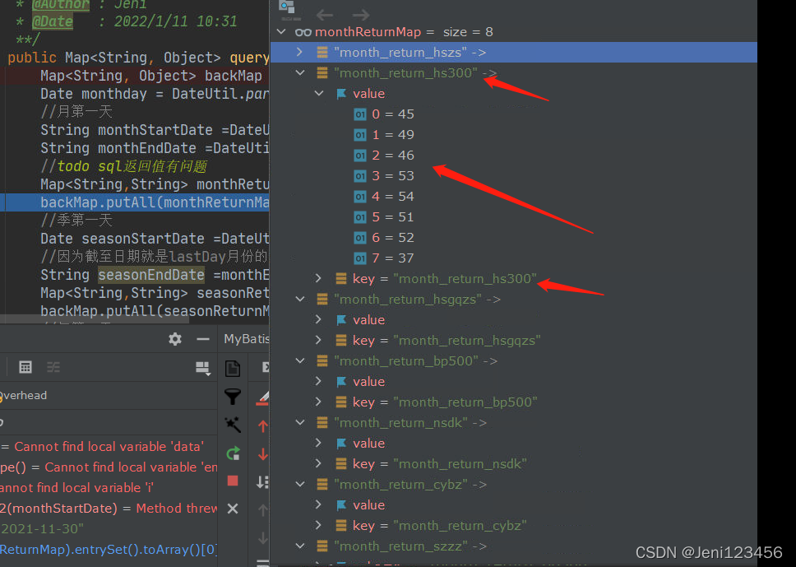Image resolution: width=796 pixels, height=567 pixels.
Task: Collapse the "month_return_nsdk" entry
Action: (300, 422)
